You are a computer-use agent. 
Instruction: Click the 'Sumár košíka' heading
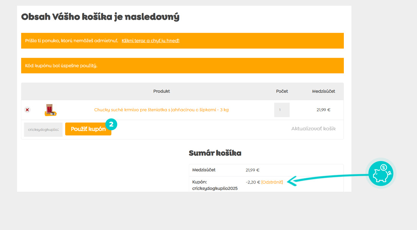(215, 153)
